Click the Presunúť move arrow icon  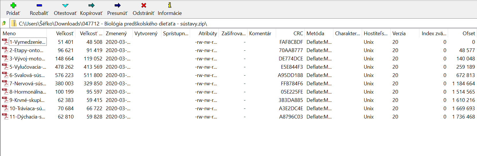click(118, 5)
